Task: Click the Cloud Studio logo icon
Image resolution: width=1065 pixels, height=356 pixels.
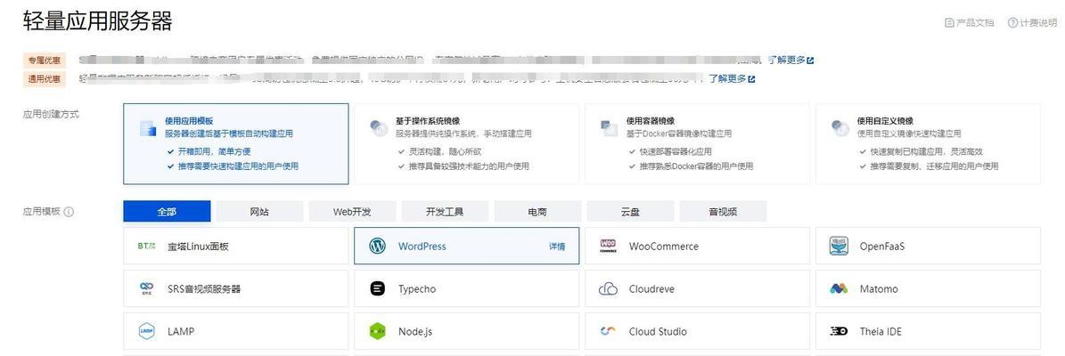Action: (x=608, y=332)
